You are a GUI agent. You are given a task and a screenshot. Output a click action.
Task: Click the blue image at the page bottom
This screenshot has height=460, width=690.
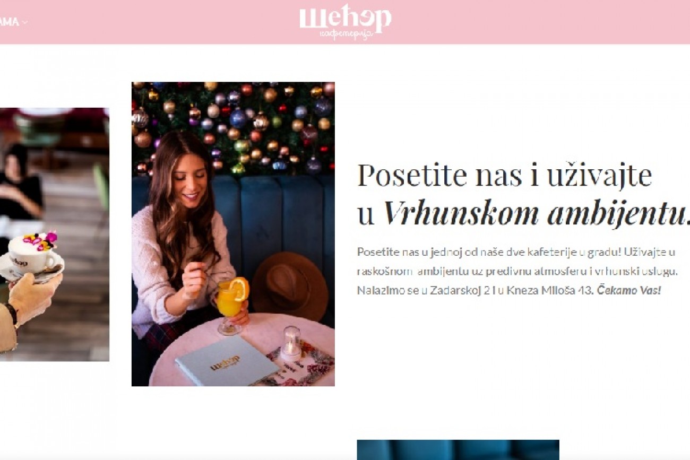click(x=458, y=450)
